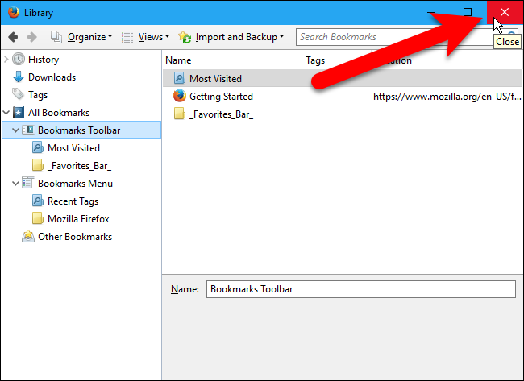
Task: Sort by the Tags column header
Action: pos(336,60)
